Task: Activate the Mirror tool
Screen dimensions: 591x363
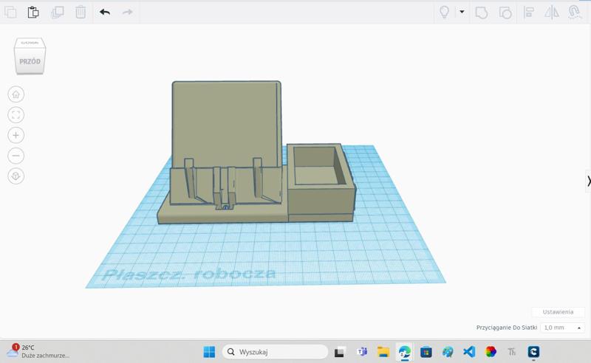Action: click(x=552, y=12)
